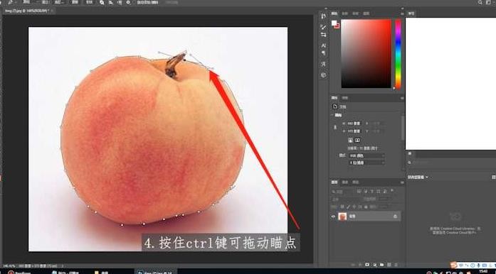Toggle the Auto Add/Delete checkbox
Image resolution: width=496 pixels, height=274 pixels.
point(148,3)
